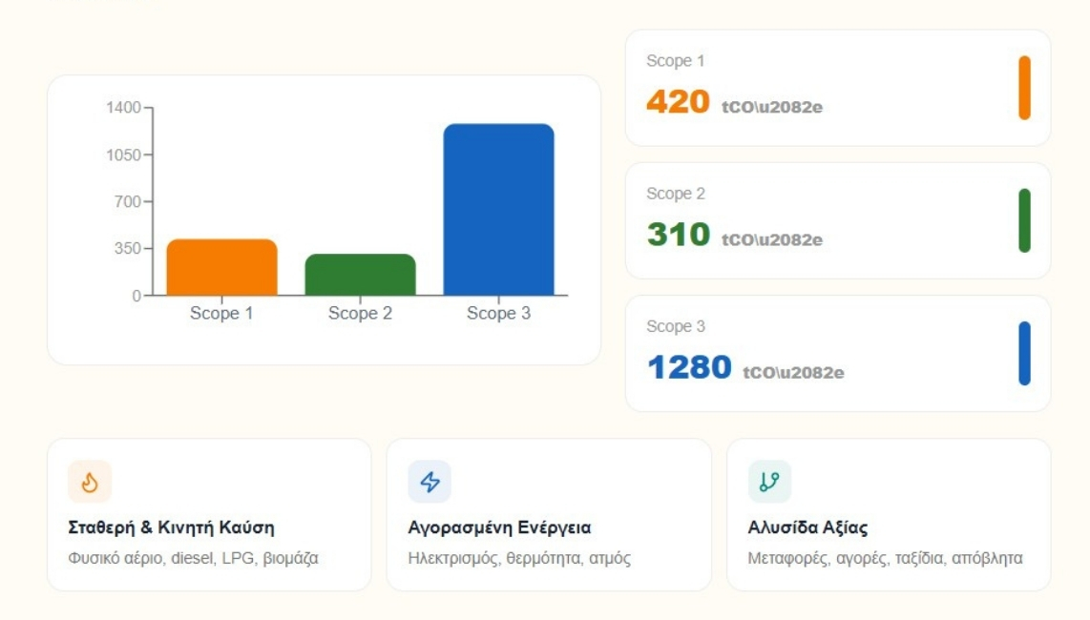Click the Scope 2 axis label in chart
Screen dimensions: 1090x620
point(360,314)
